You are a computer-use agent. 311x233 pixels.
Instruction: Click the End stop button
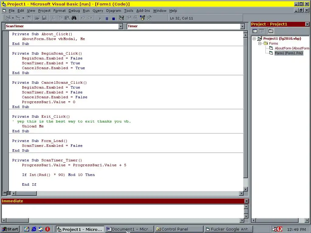click(x=114, y=19)
